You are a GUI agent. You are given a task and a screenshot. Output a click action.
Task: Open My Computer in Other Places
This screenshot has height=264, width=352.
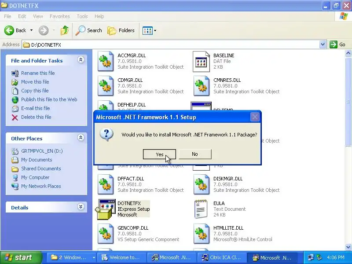pos(35,177)
